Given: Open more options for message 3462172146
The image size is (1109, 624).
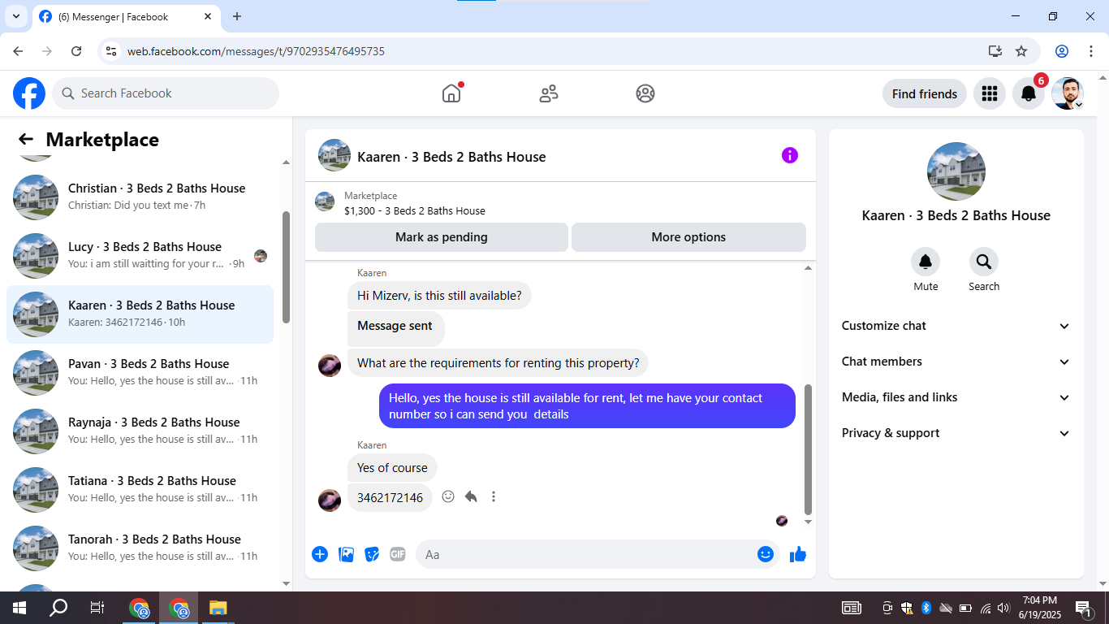Looking at the screenshot, I should click(x=494, y=496).
